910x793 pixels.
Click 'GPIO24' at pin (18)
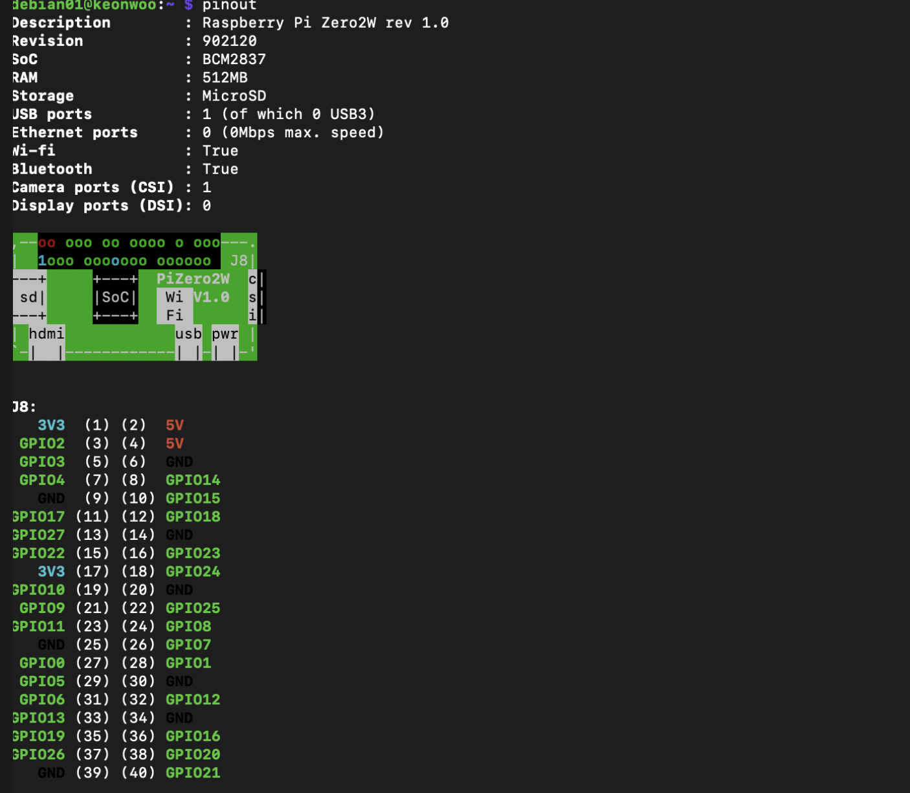(x=193, y=571)
